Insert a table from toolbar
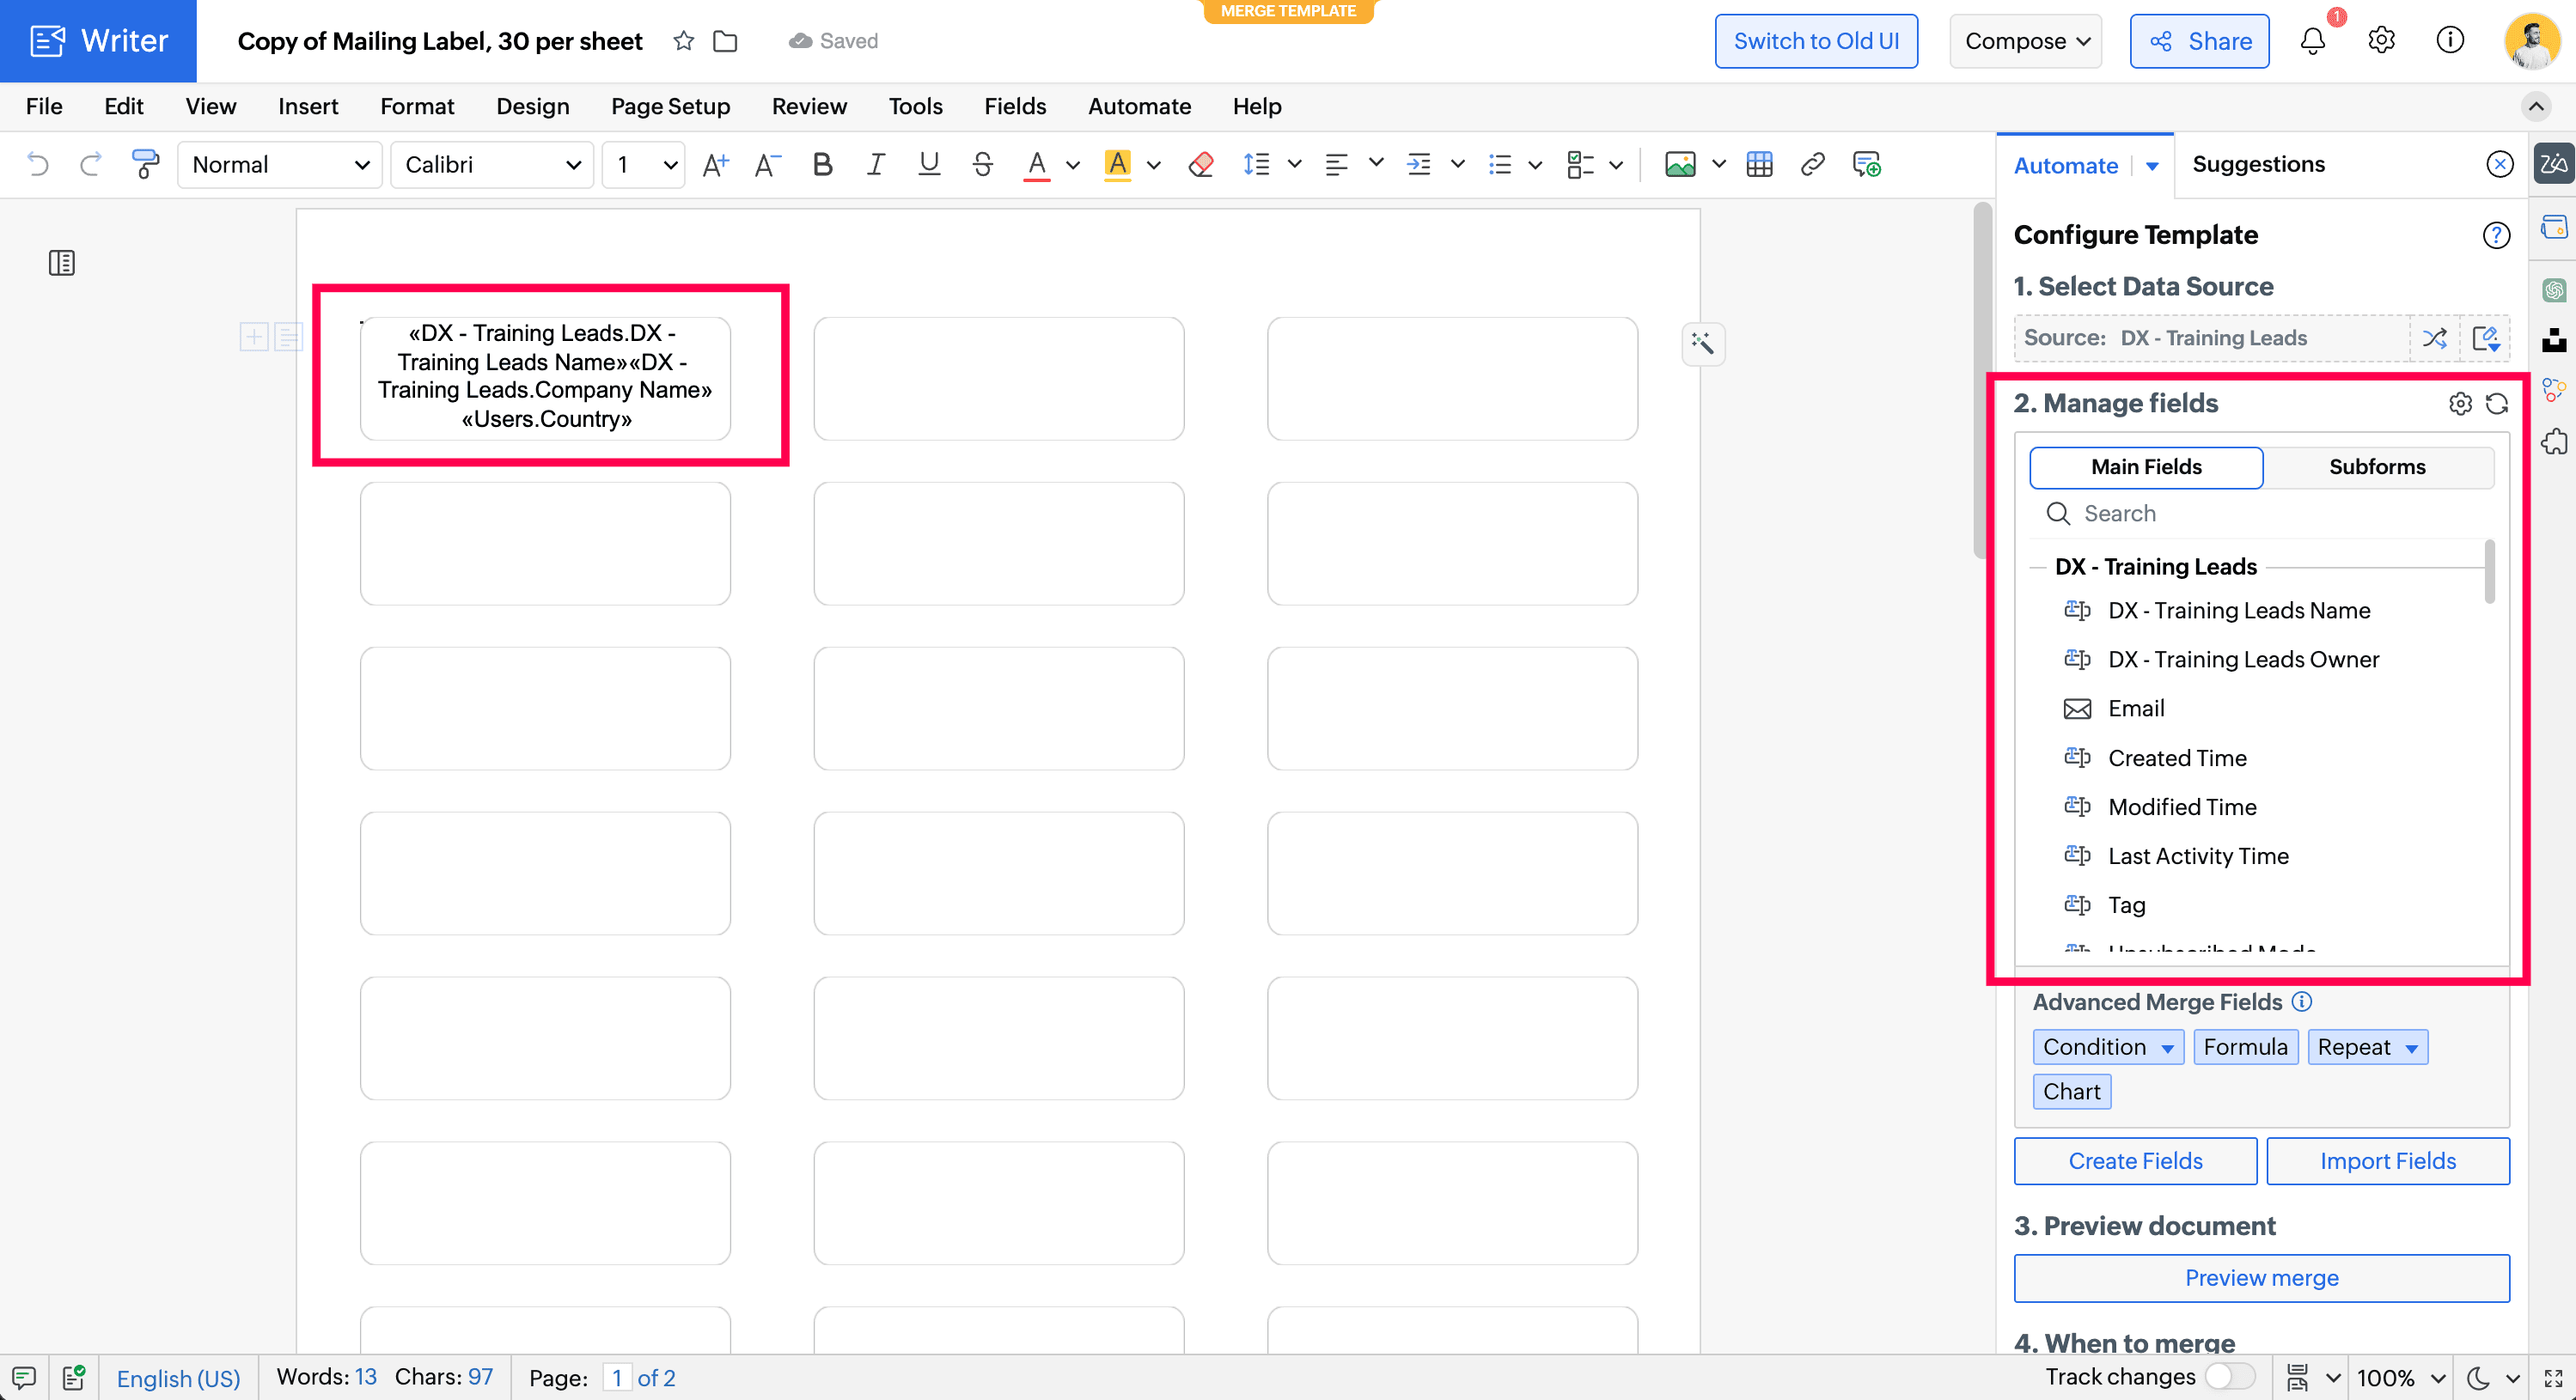The image size is (2576, 1400). tap(1759, 164)
